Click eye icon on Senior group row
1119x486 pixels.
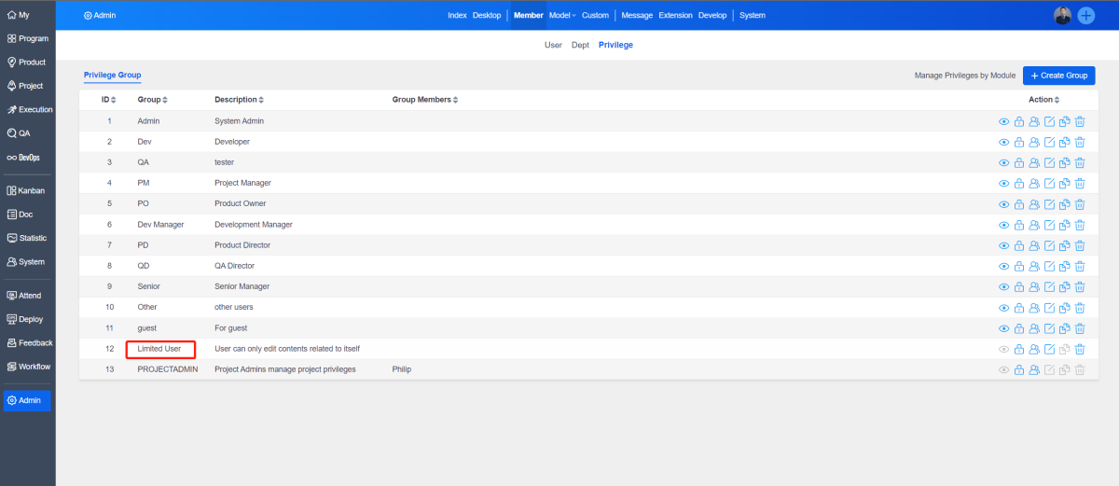point(1004,286)
